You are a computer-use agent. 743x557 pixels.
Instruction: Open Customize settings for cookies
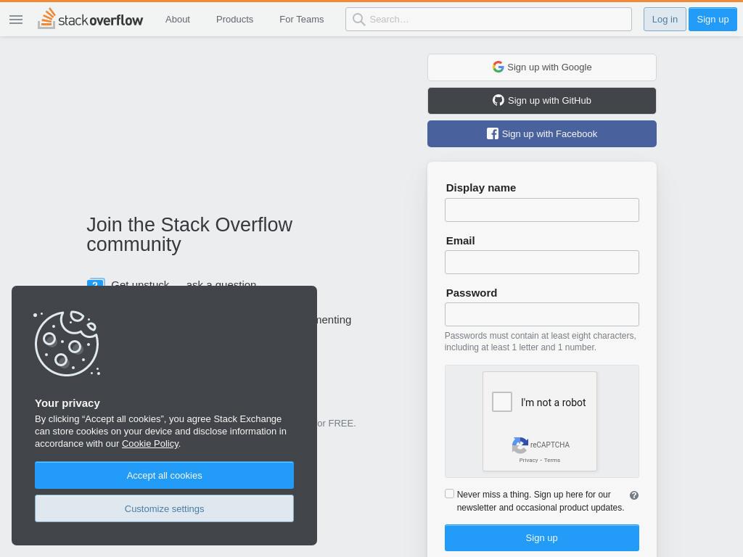click(x=164, y=508)
